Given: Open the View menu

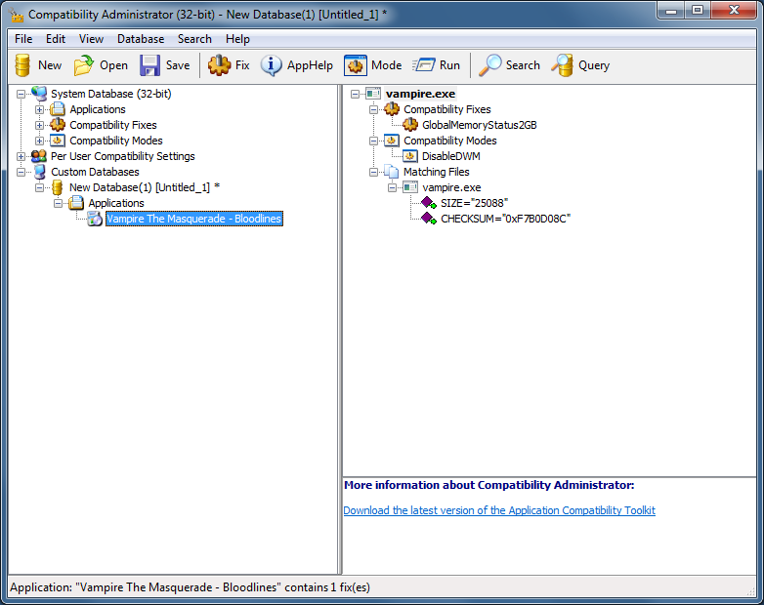Looking at the screenshot, I should click(91, 39).
